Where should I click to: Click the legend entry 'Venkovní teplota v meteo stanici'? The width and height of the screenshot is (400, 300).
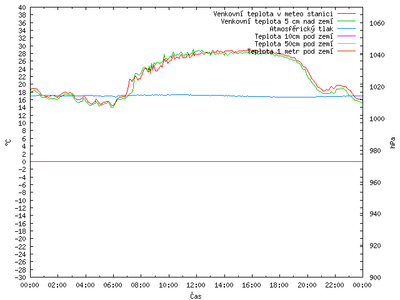coord(273,14)
